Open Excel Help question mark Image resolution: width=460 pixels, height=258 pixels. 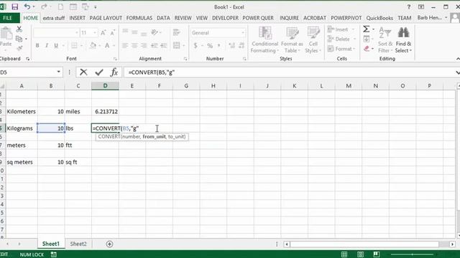click(408, 6)
